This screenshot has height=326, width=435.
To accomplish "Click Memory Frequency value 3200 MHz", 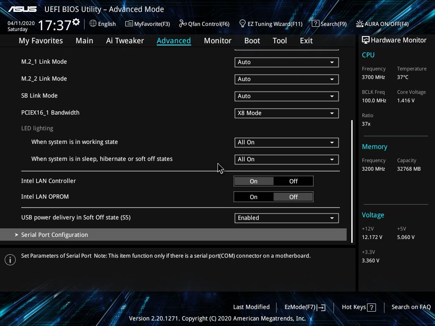I will 373,169.
